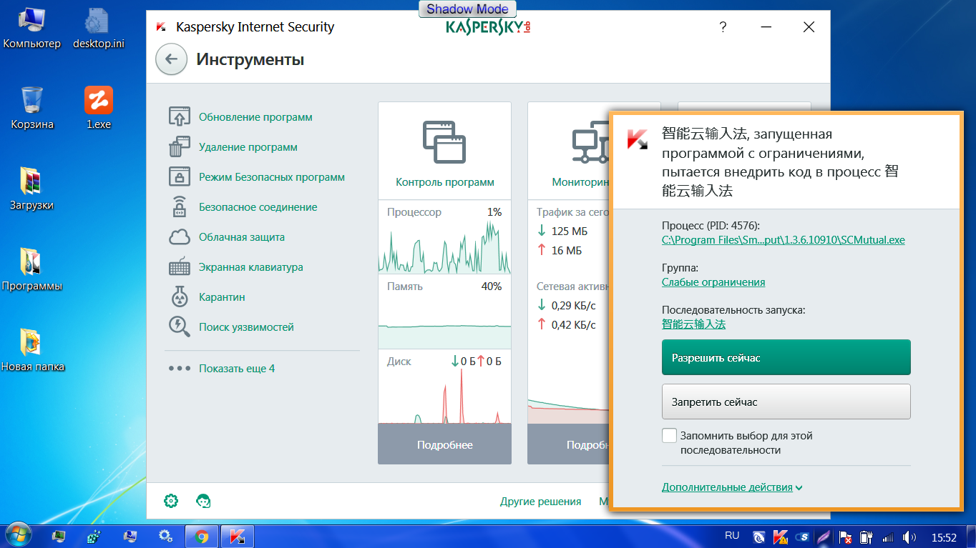Open the clock showing 15:52

944,537
